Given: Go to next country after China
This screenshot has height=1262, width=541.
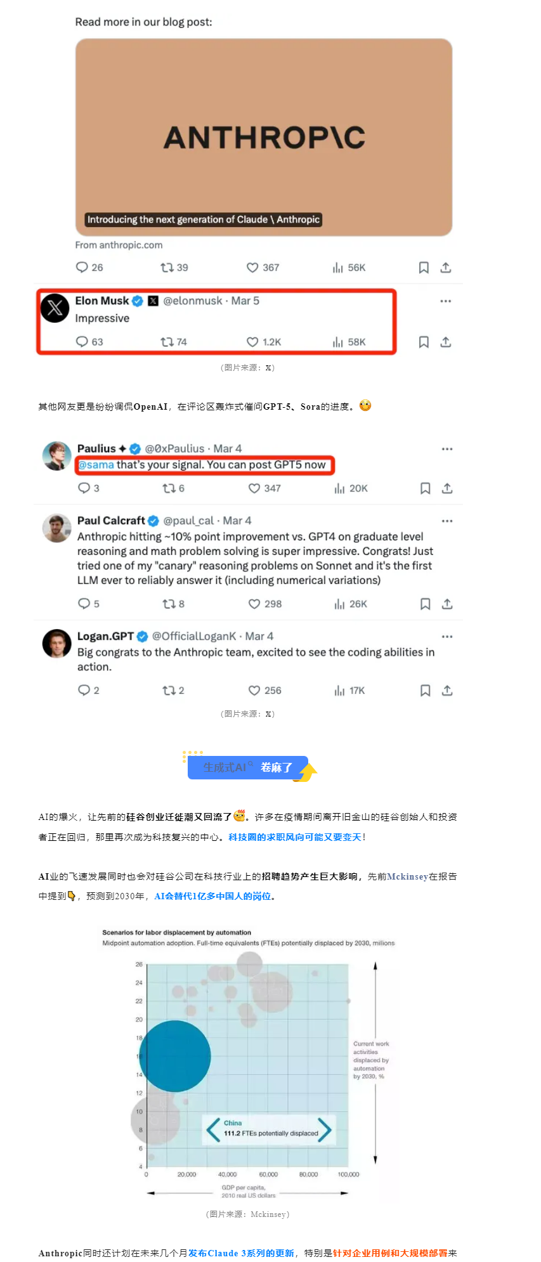Looking at the screenshot, I should tap(325, 1129).
